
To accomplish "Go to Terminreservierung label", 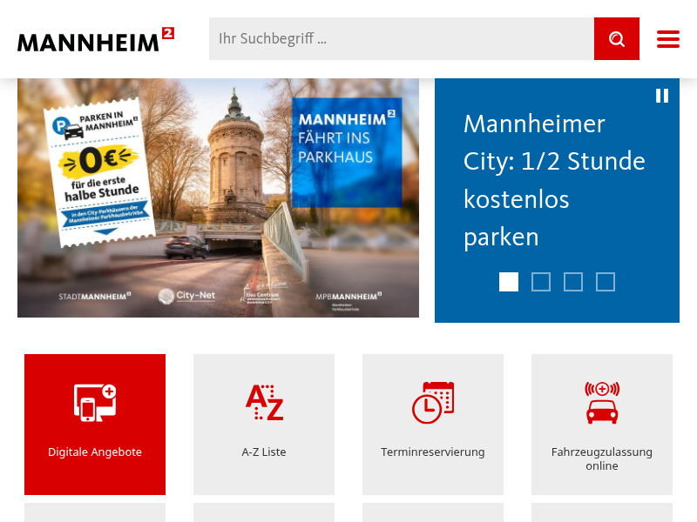I will [x=433, y=452].
